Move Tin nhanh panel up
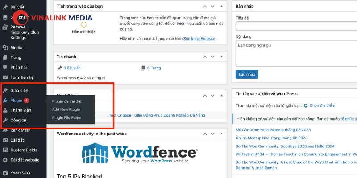Image resolution: width=357 pixels, height=178 pixels. [205, 57]
